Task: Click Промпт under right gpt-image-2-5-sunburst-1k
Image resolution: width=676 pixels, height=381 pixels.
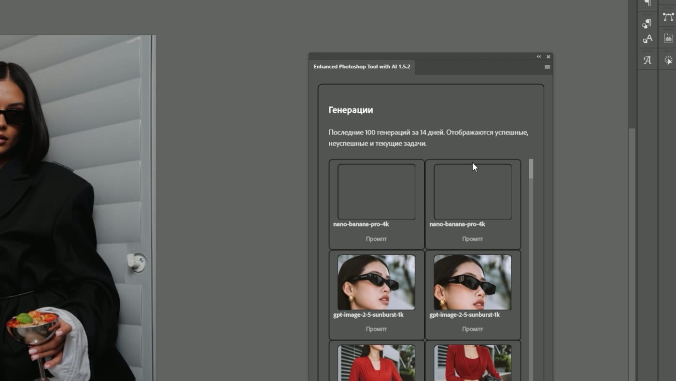Action: point(473,329)
